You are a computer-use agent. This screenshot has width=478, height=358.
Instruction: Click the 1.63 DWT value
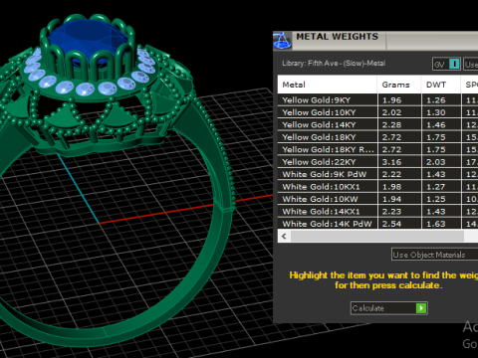(x=436, y=224)
